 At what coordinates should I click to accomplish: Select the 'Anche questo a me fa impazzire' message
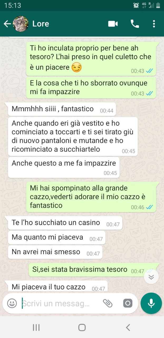click(x=64, y=167)
